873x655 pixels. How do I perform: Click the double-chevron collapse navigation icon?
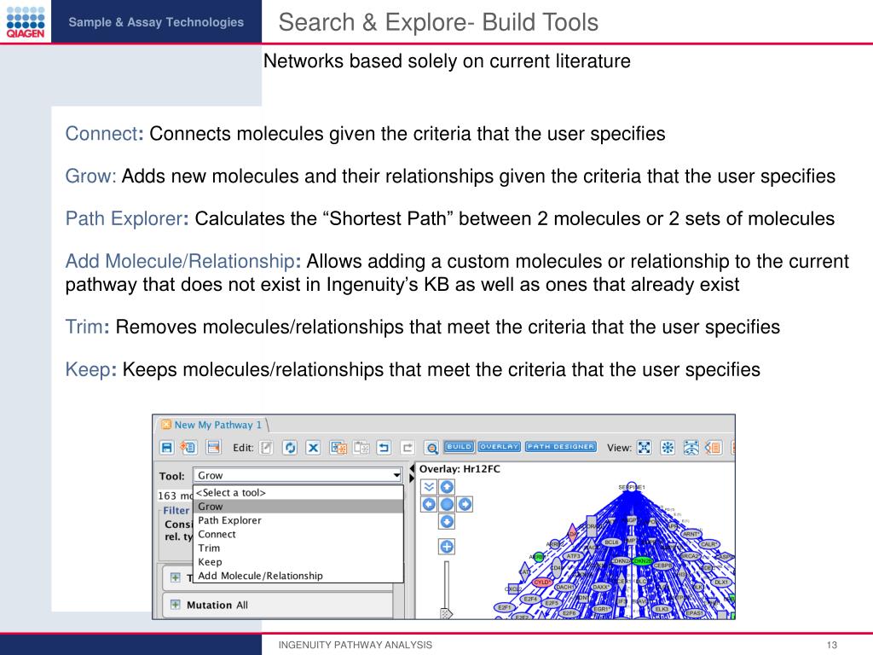pyautogui.click(x=429, y=487)
